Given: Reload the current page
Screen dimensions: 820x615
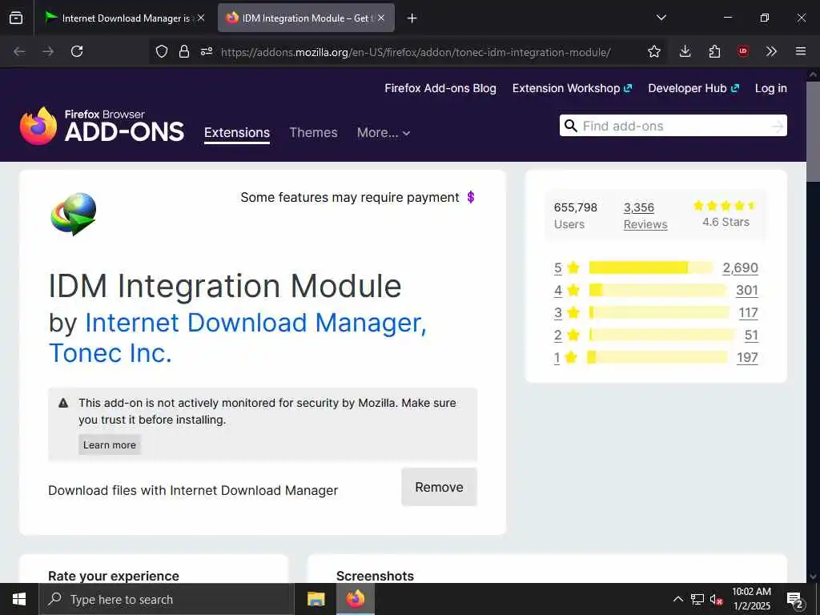Looking at the screenshot, I should click(77, 51).
